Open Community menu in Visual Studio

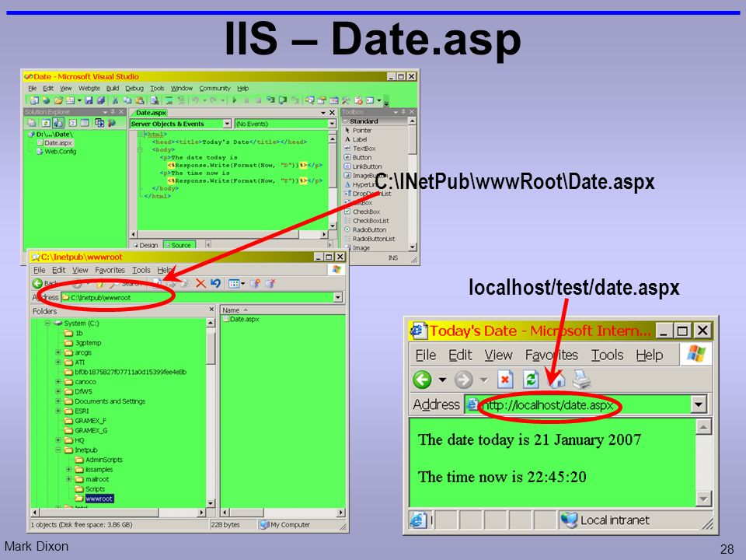pos(214,89)
